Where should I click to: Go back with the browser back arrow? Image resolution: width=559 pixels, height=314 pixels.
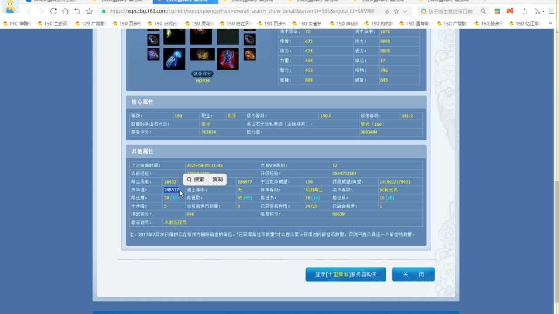pos(29,11)
